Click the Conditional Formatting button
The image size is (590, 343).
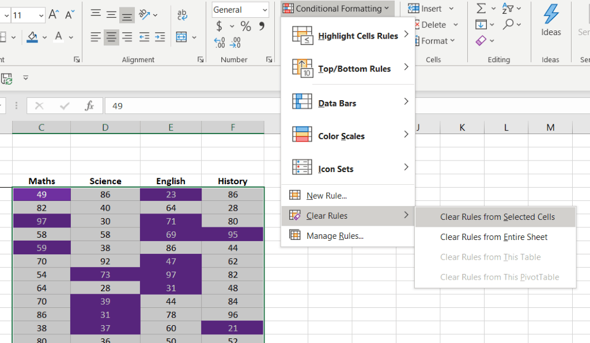(338, 9)
